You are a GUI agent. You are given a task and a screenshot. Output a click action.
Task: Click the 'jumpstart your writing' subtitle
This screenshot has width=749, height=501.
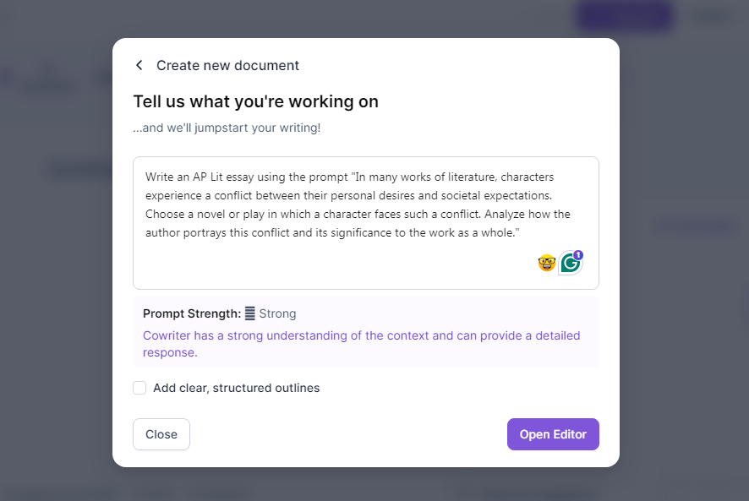point(227,128)
